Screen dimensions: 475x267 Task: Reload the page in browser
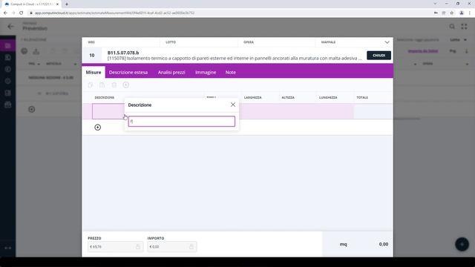click(x=22, y=13)
